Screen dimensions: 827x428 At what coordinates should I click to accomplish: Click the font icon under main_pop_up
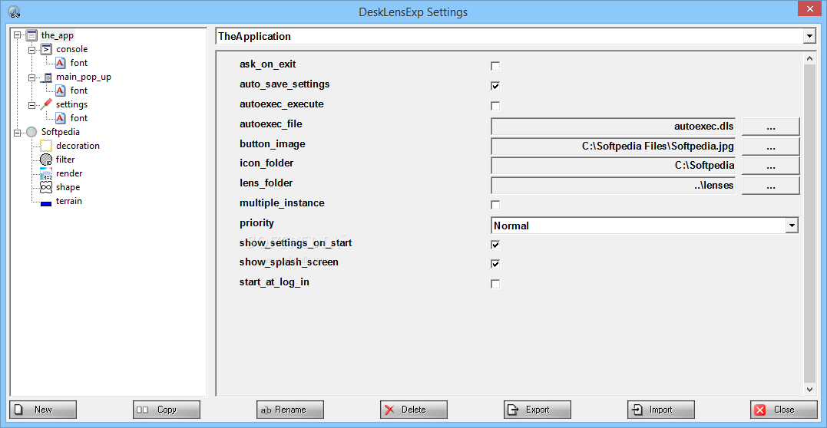click(x=61, y=91)
